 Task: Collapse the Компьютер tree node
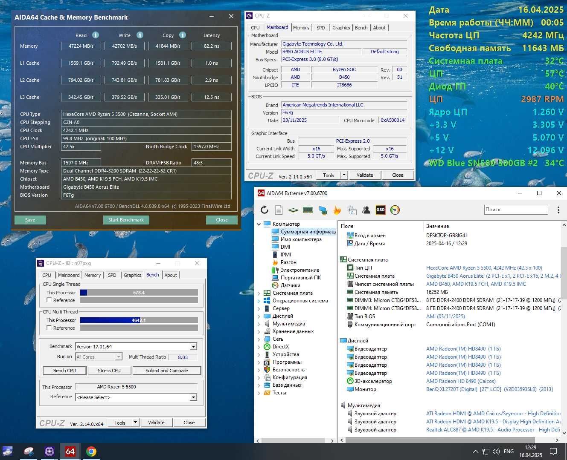259,224
